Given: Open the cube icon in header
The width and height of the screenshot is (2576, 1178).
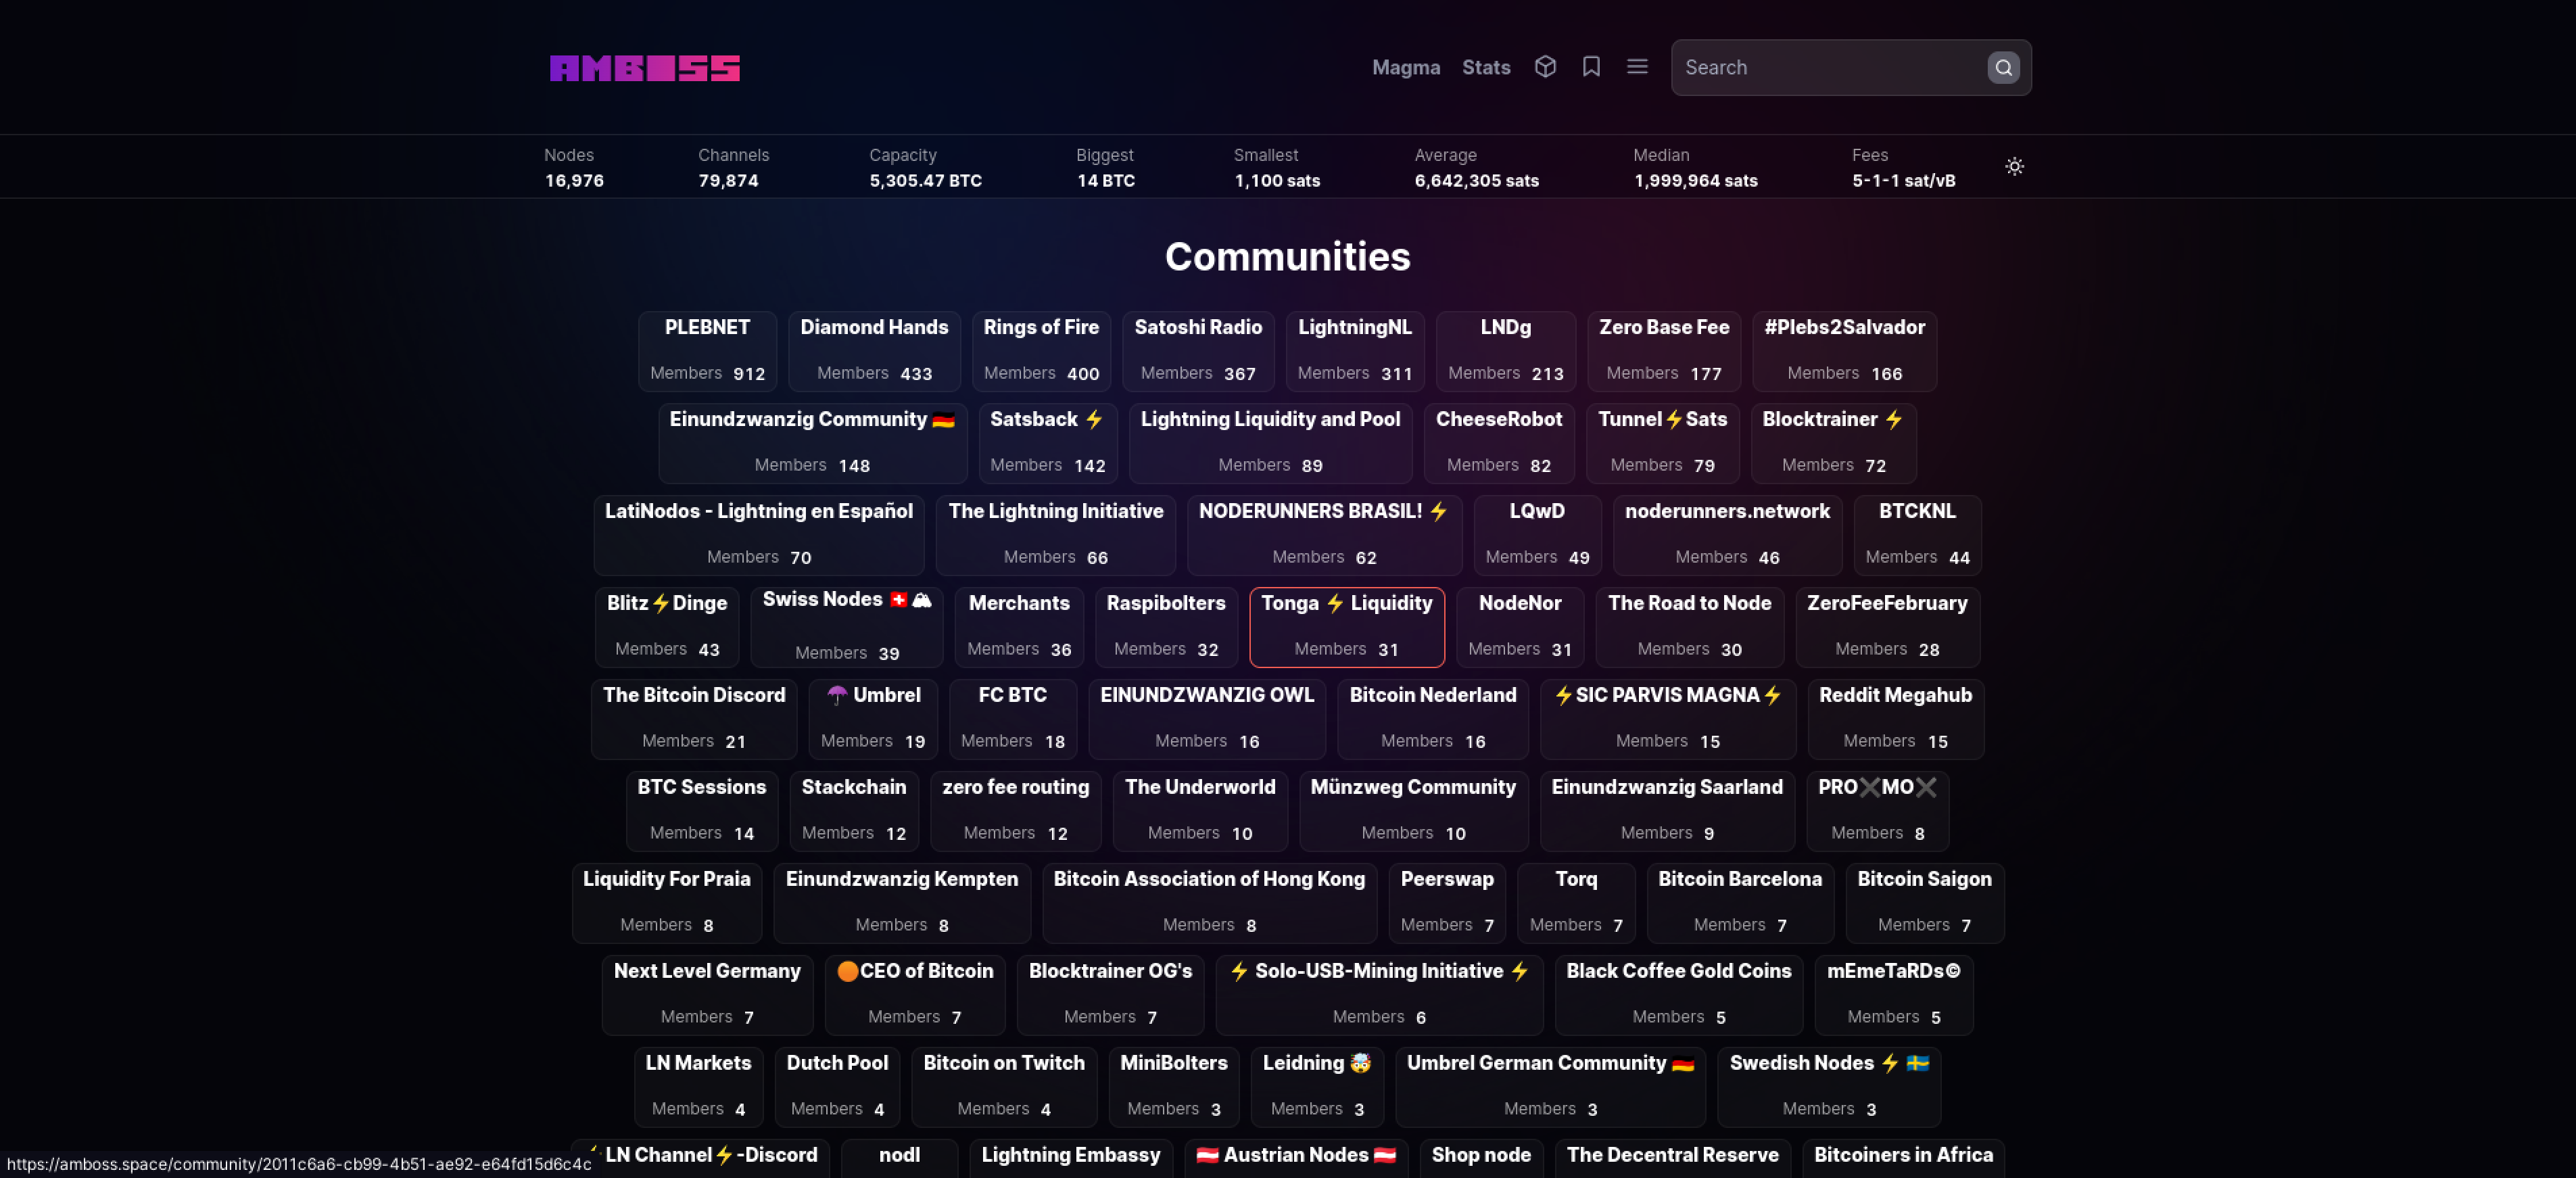Looking at the screenshot, I should coord(1545,67).
